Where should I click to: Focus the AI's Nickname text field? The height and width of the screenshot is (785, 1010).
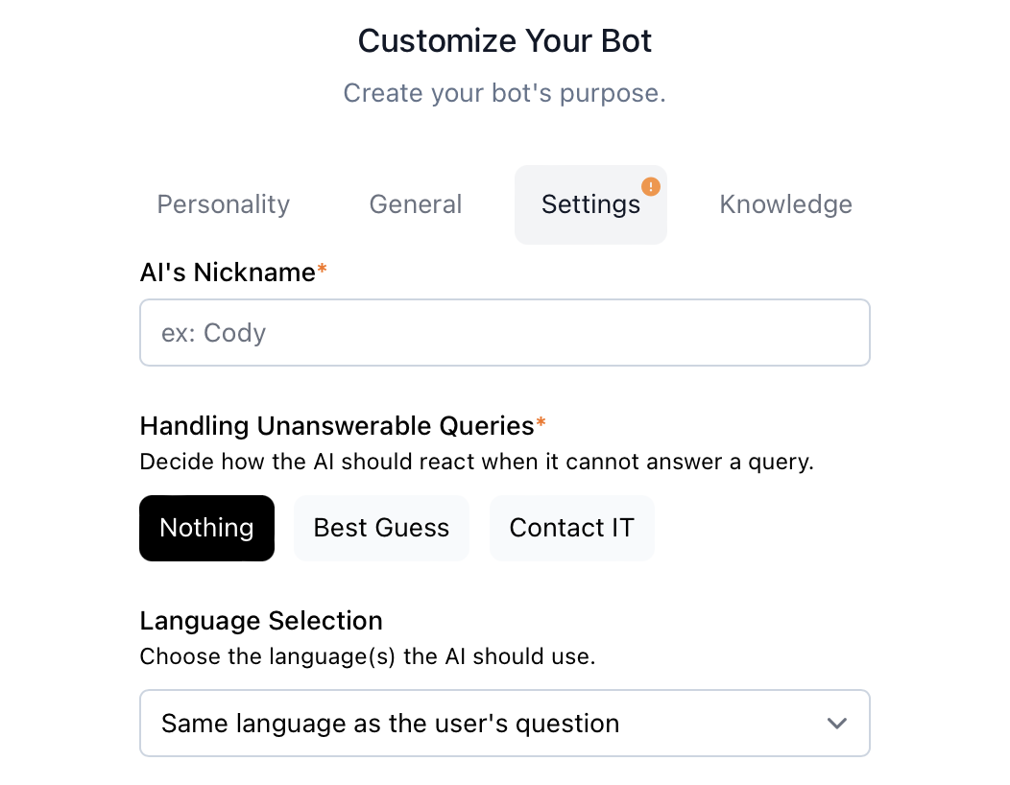(x=504, y=333)
